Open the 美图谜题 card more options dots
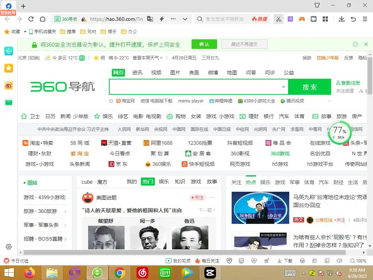This screenshot has width=373, height=280. [x=212, y=197]
